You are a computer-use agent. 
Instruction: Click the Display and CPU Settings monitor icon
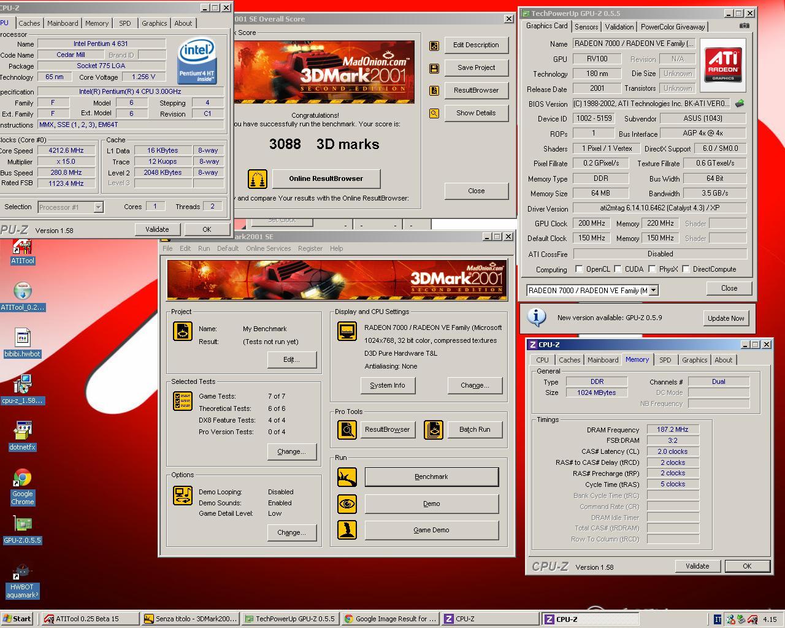tap(347, 332)
